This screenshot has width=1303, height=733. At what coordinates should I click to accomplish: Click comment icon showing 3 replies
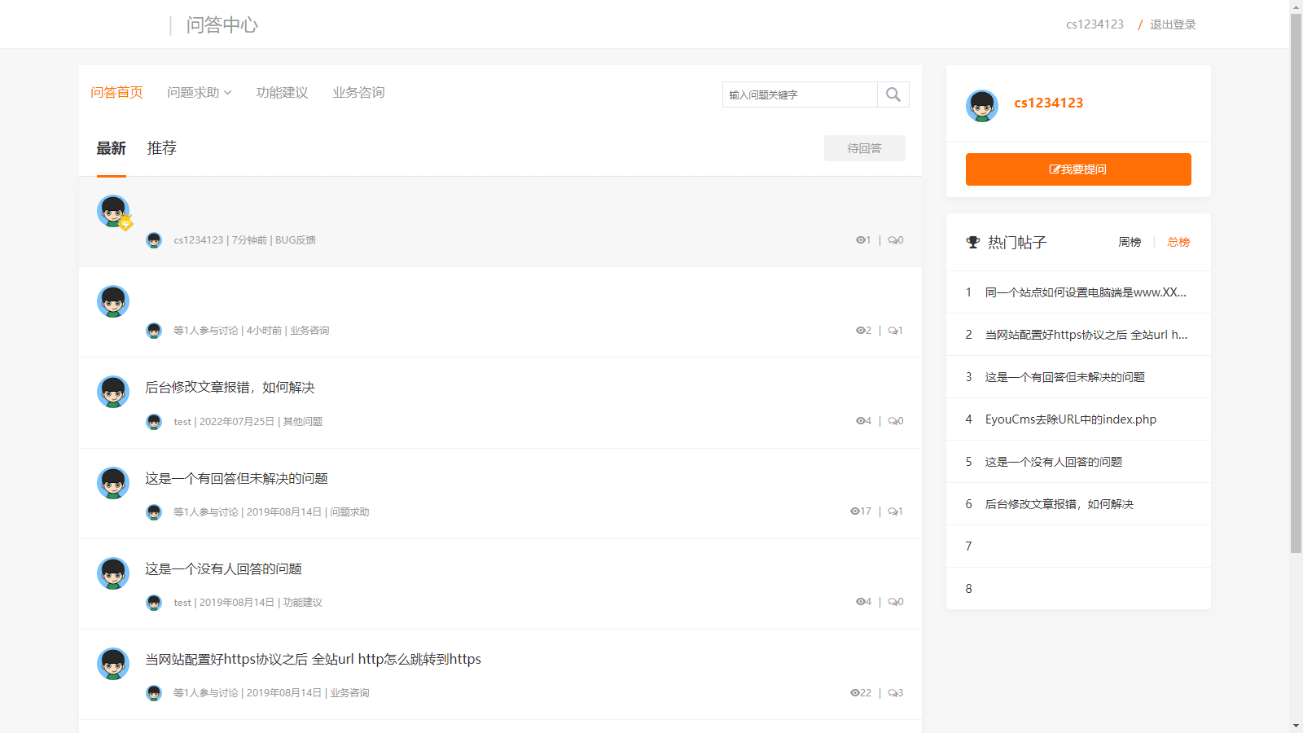point(893,693)
